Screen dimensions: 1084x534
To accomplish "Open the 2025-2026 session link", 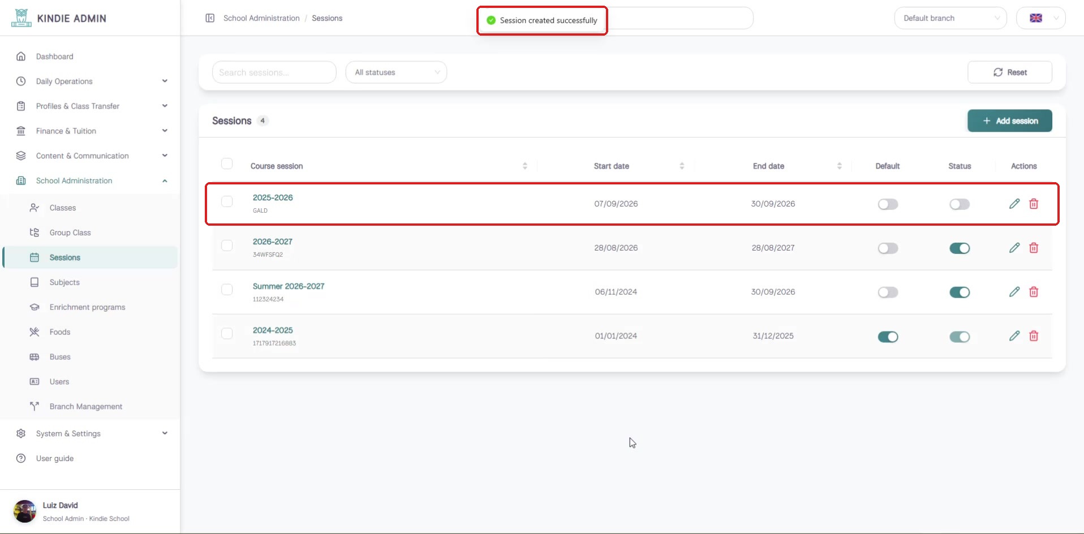I will pos(273,197).
